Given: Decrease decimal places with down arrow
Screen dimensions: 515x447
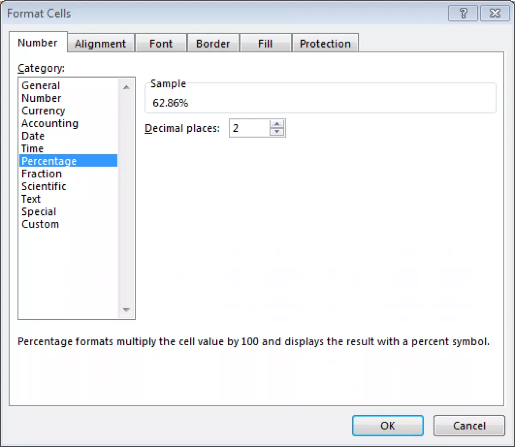Looking at the screenshot, I should tap(277, 132).
